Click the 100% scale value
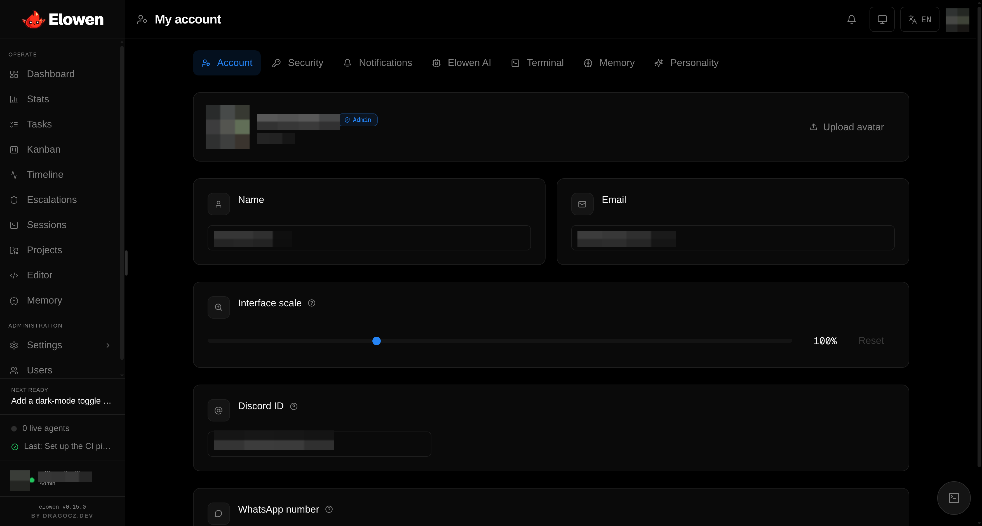Image resolution: width=982 pixels, height=526 pixels. 825,341
